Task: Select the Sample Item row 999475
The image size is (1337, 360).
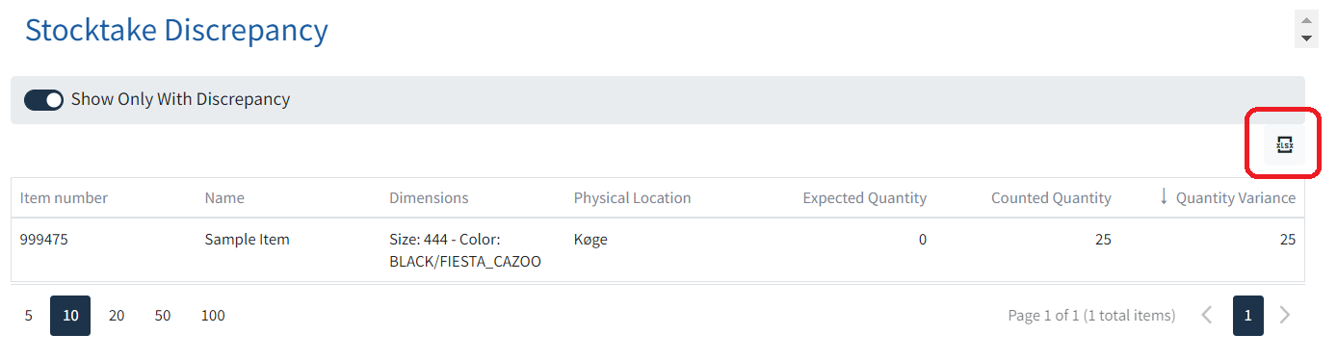Action: pyautogui.click(x=658, y=250)
